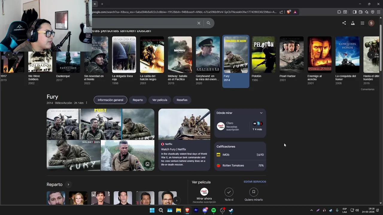
Task: Click the page vertical scrollbar
Action: click(x=381, y=48)
